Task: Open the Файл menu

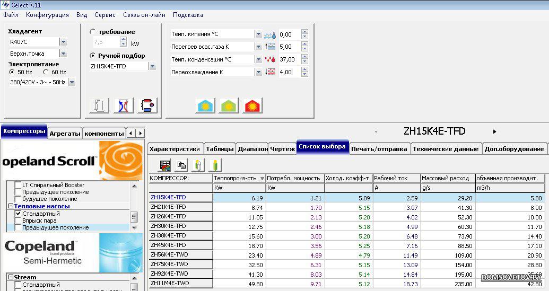Action: (x=11, y=15)
